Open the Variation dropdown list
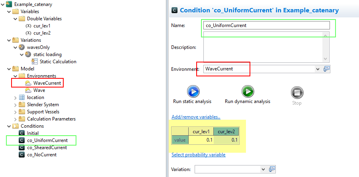Screen dimensions: 359x177 click(x=263, y=169)
